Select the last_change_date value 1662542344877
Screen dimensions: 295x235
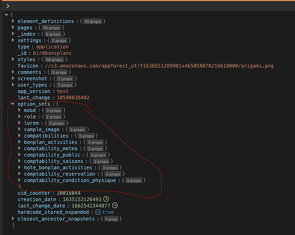91,206
